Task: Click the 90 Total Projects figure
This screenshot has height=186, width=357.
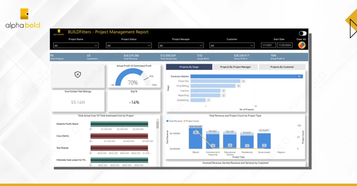Action: coord(52,55)
